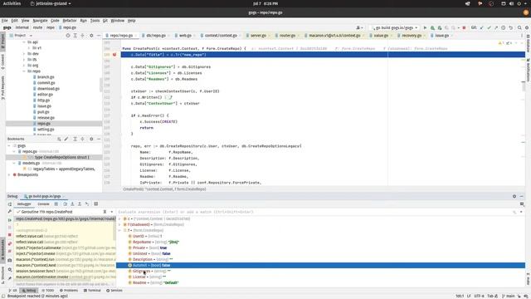Edit bookmark description pencil icon
This screenshot has height=299, width=531.
pos(66,139)
